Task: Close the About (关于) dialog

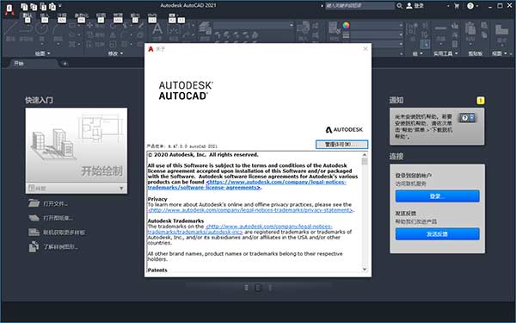Action: pos(365,49)
